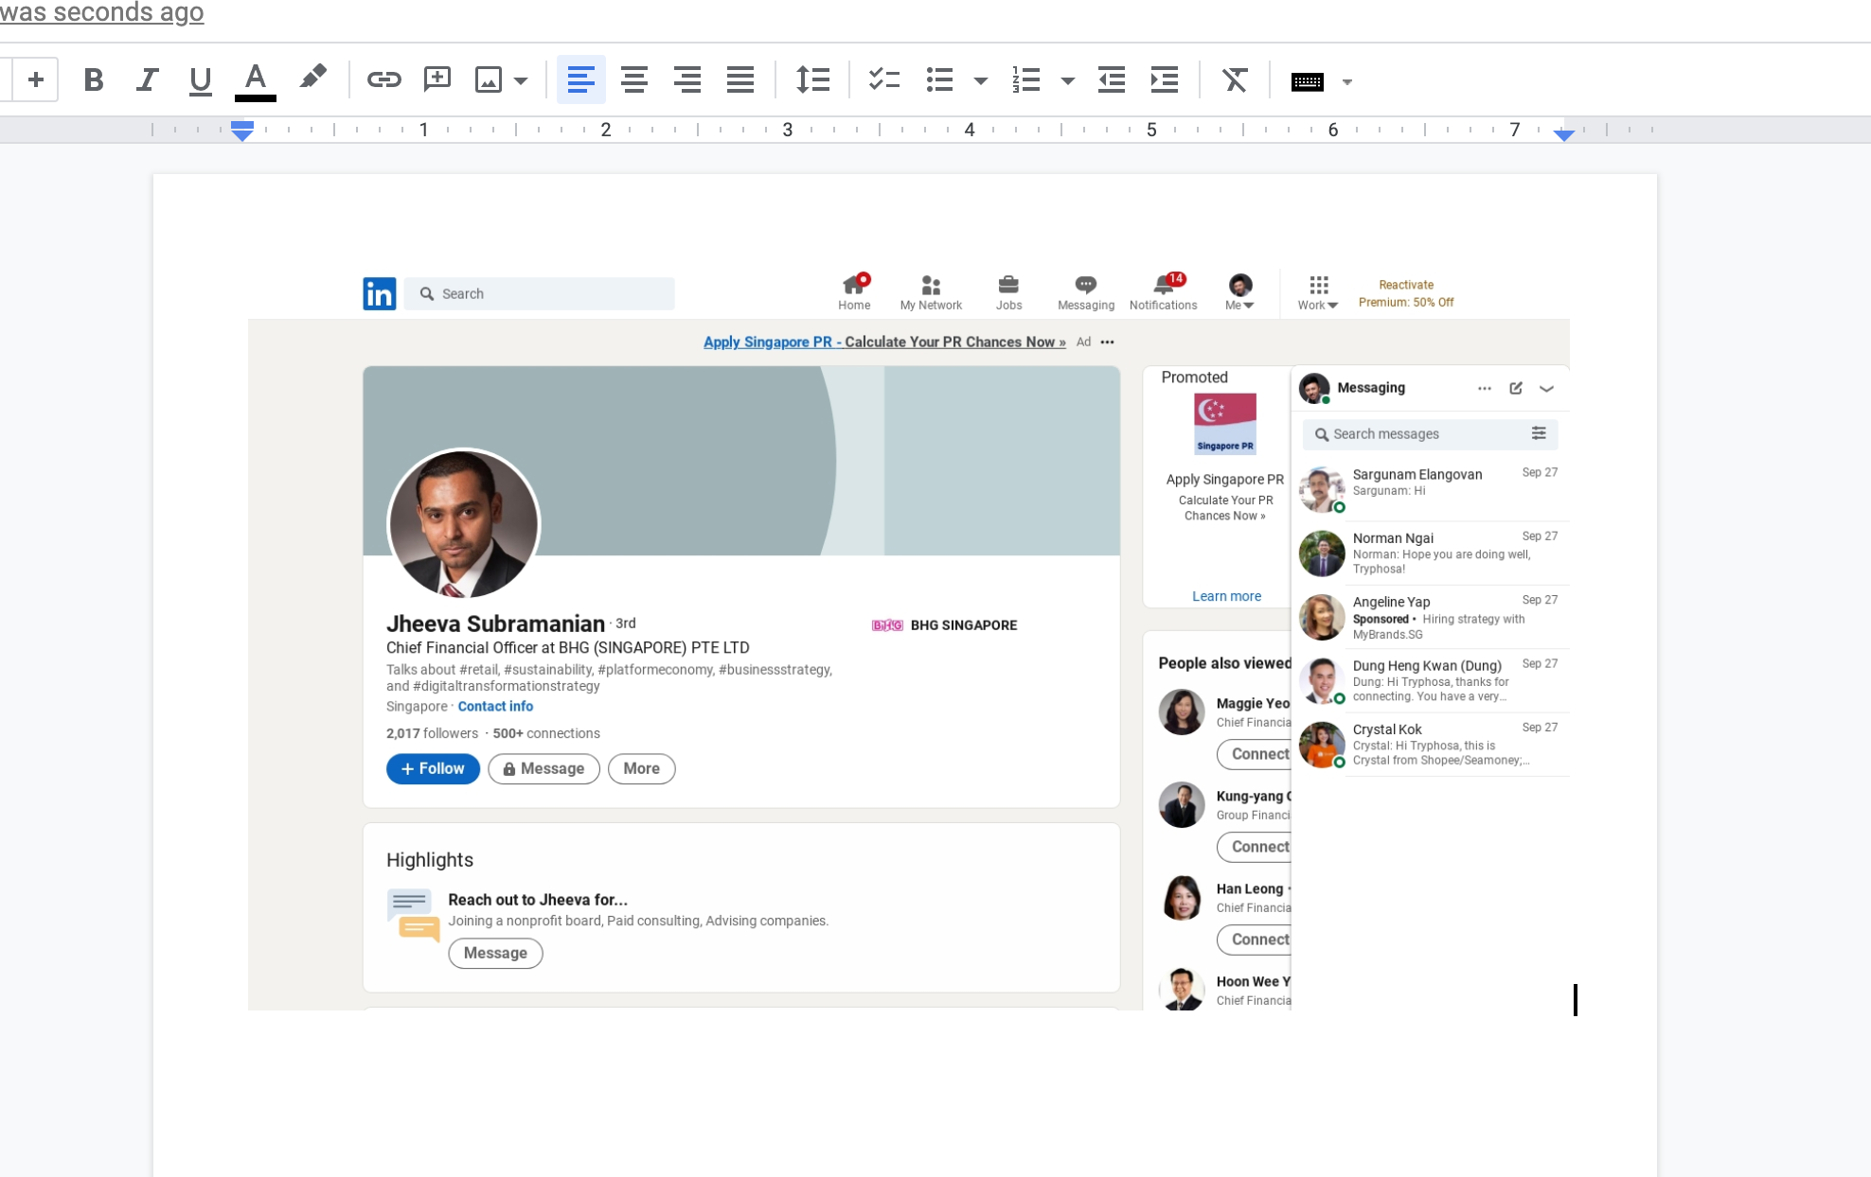Open the Messaging tab in navigation

click(x=1085, y=292)
